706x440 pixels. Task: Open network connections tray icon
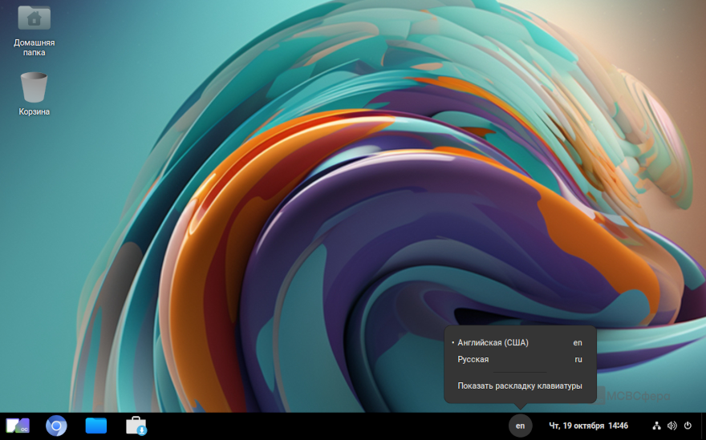click(656, 426)
